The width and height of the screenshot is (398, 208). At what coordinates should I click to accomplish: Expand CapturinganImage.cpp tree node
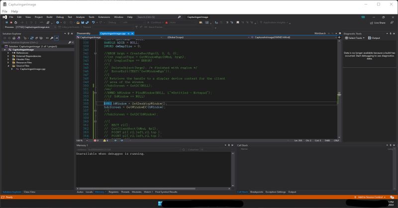point(11,69)
